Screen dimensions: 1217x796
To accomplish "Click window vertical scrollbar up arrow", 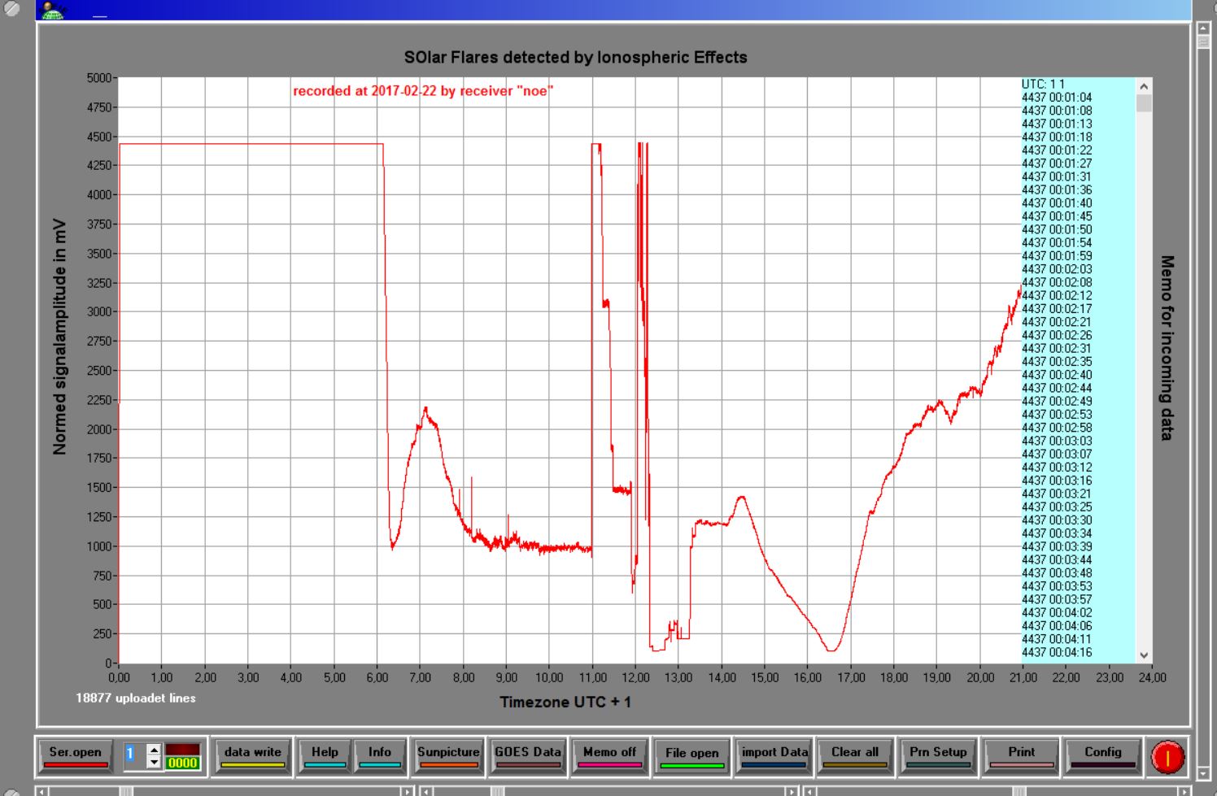I will point(1204,28).
